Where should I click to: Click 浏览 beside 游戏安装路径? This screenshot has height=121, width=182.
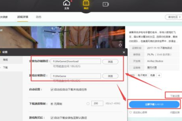click(x=110, y=76)
